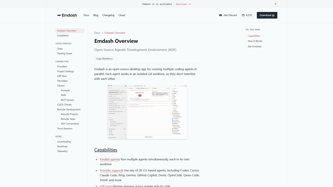Open Prompts under Library

(x=65, y=90)
